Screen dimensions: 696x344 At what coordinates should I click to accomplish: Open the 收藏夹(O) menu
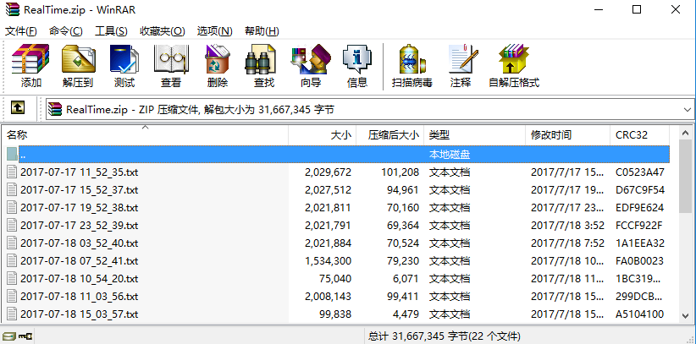[162, 31]
